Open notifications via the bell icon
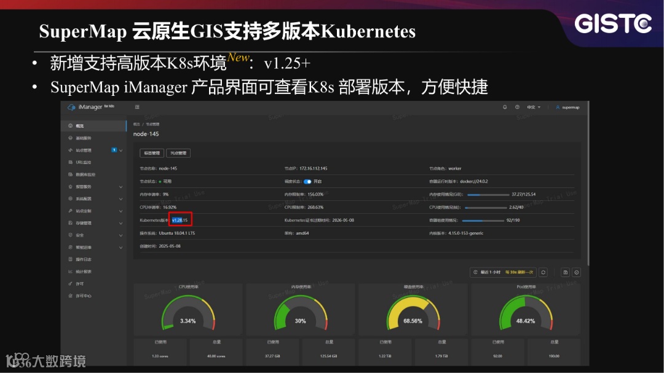The width and height of the screenshot is (664, 373). 505,107
